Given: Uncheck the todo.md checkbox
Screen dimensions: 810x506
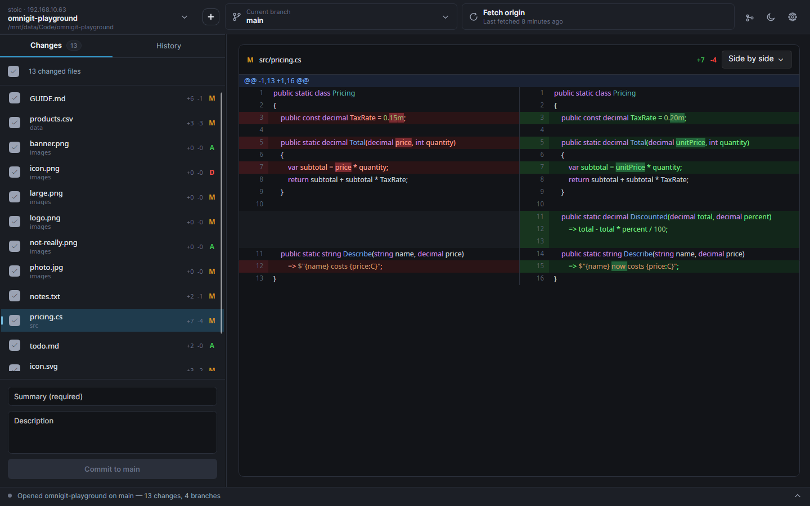Looking at the screenshot, I should pos(15,345).
